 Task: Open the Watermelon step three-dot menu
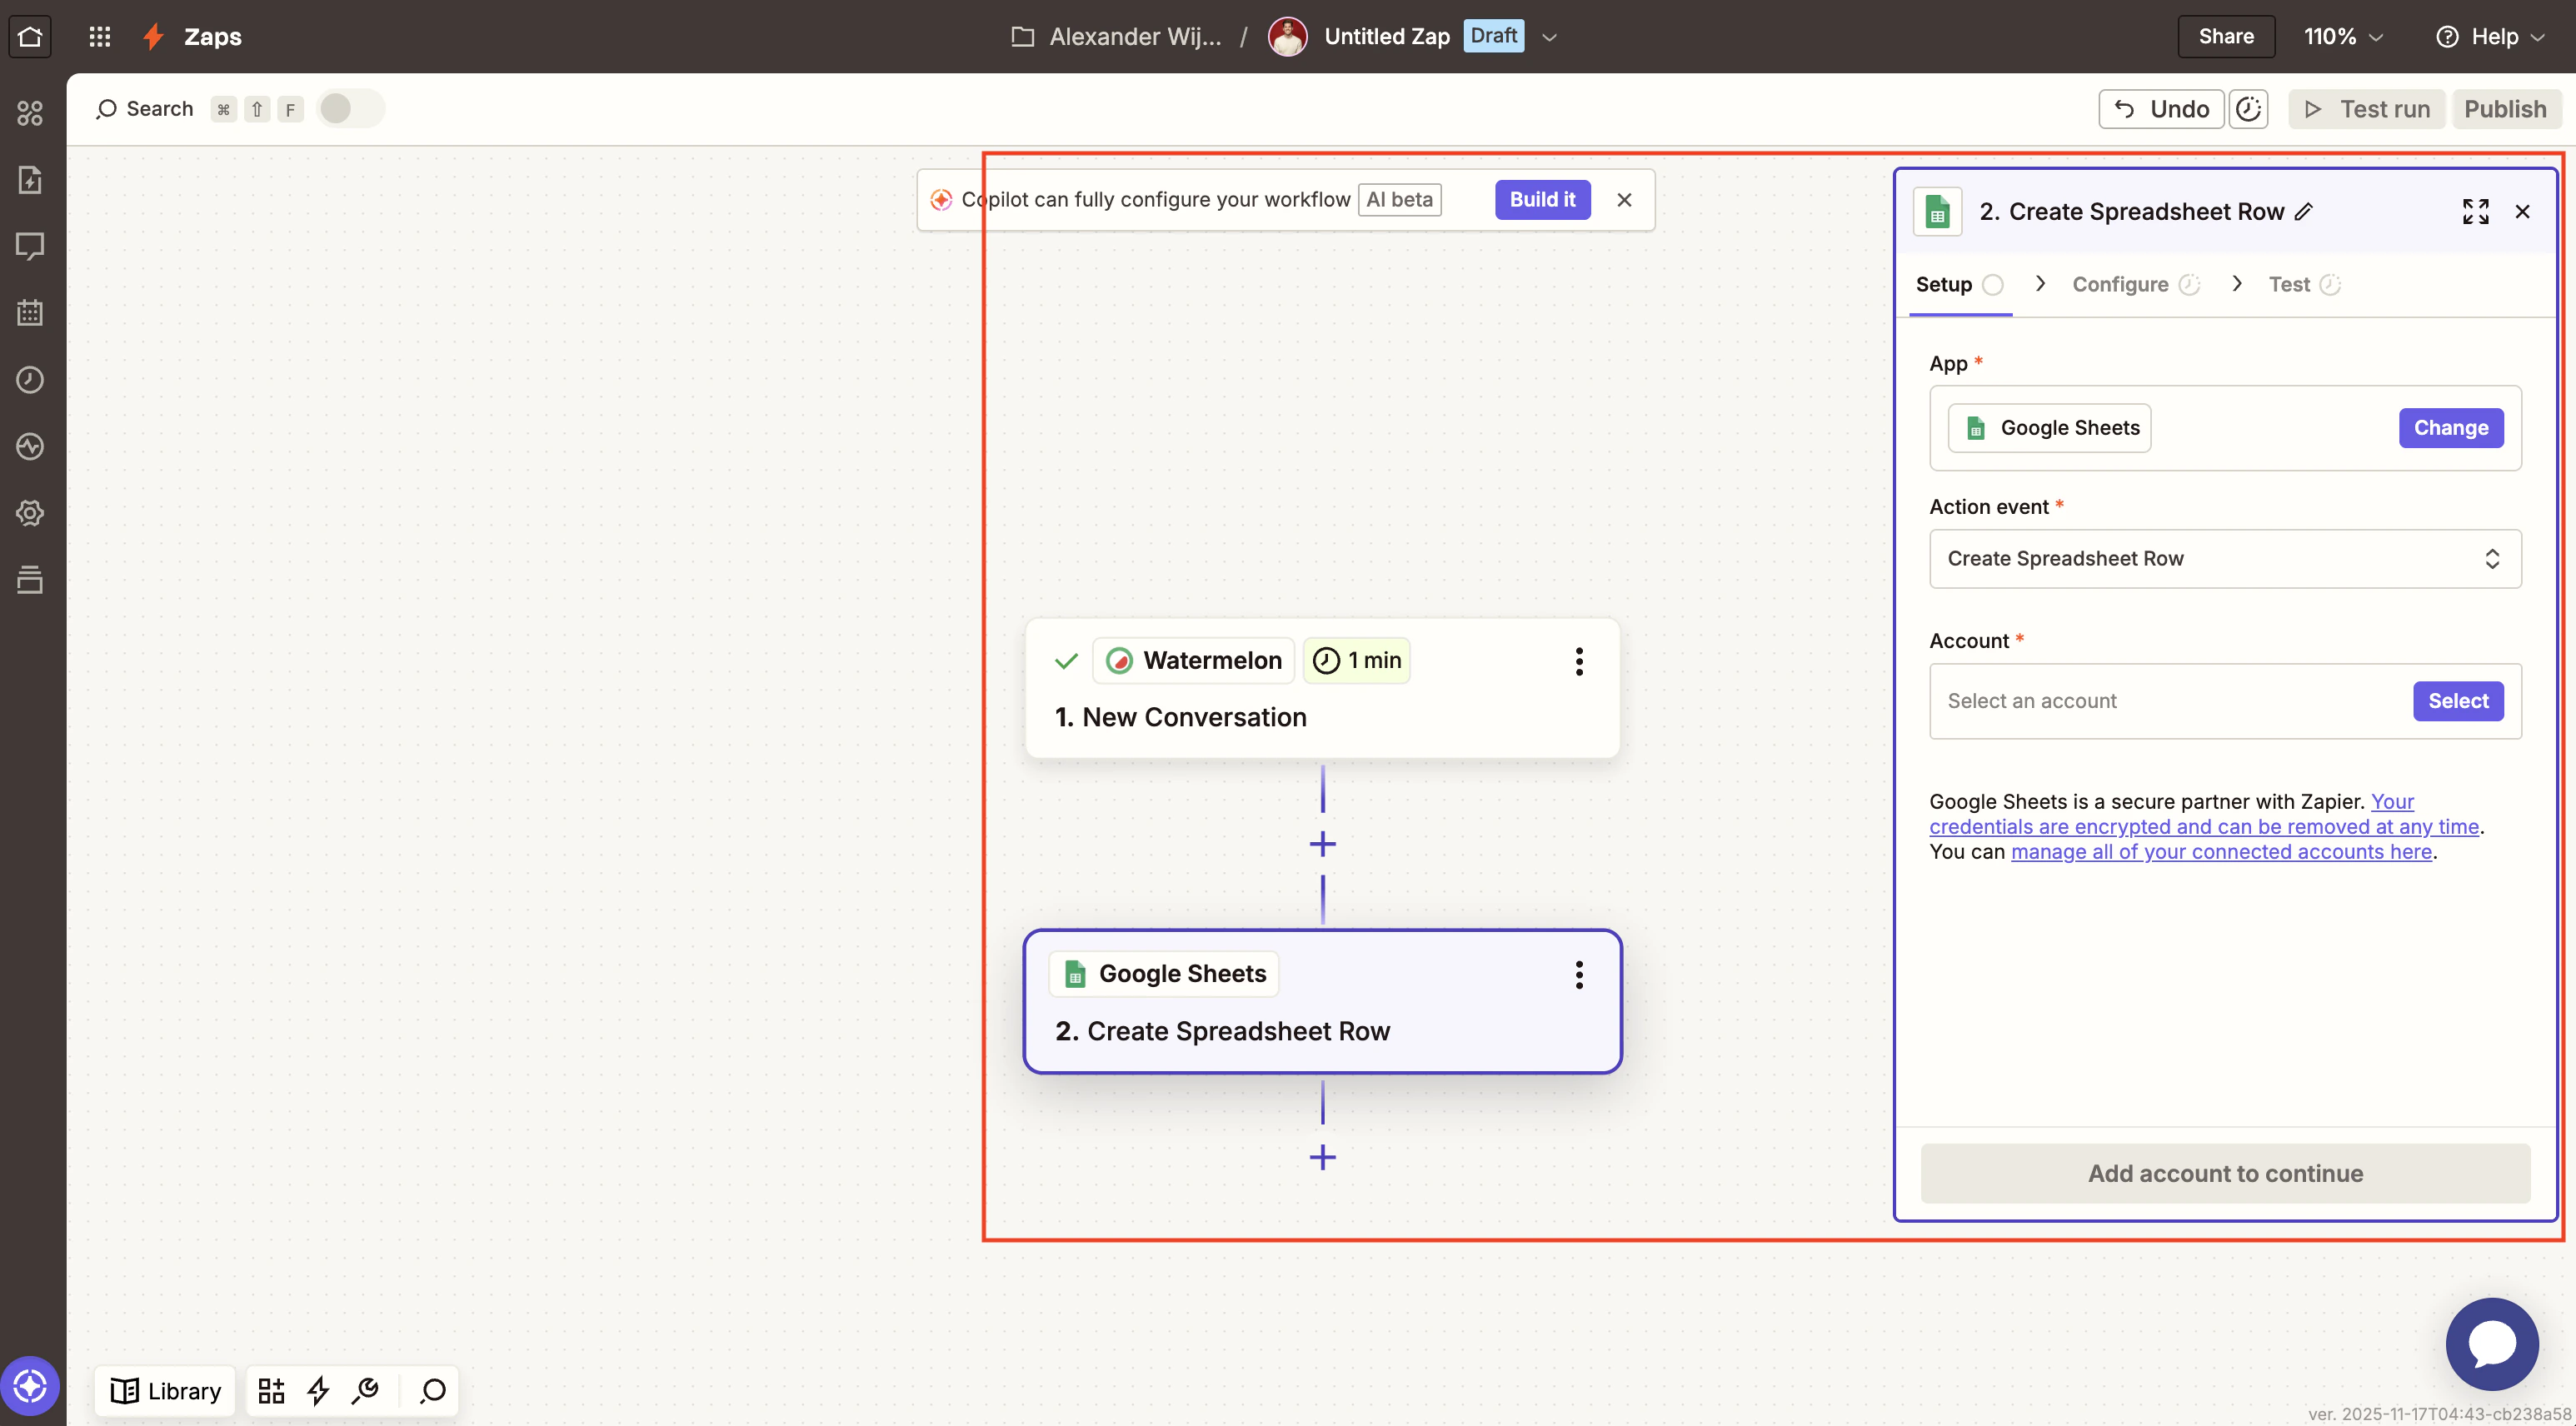(x=1579, y=661)
